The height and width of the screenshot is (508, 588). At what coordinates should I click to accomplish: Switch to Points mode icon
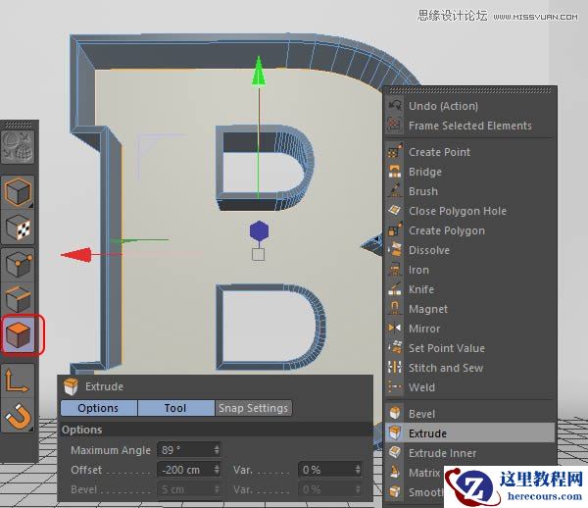pyautogui.click(x=18, y=264)
